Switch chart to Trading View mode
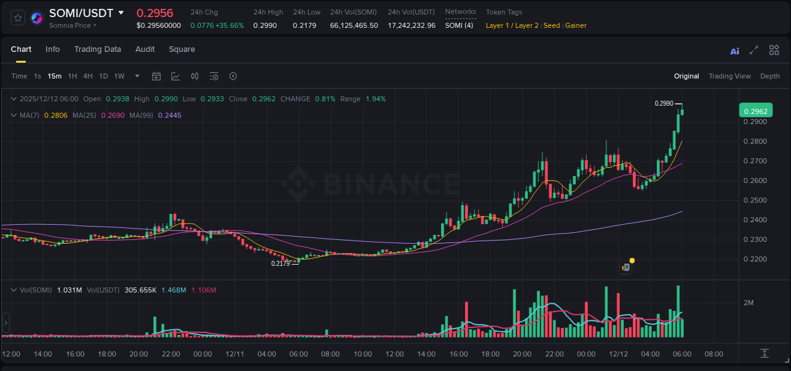This screenshot has width=791, height=371. 730,76
